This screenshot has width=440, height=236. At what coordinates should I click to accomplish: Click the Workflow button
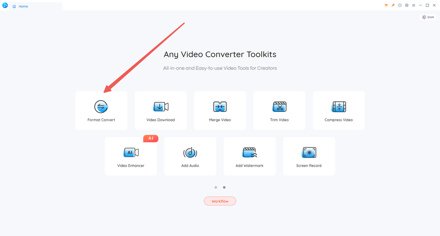coord(220,201)
